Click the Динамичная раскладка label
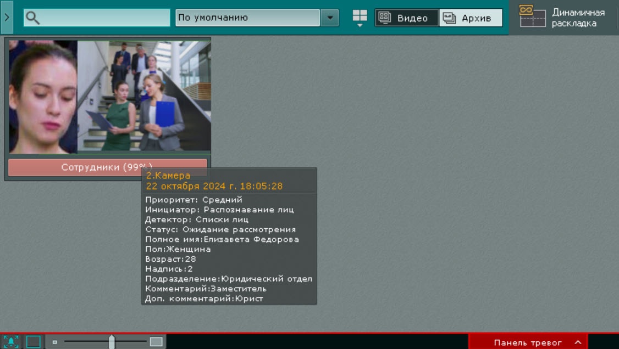Screen dimensions: 619x349 pyautogui.click(x=578, y=18)
